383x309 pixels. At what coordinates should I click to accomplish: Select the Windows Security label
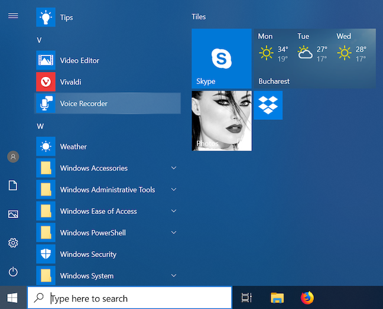pyautogui.click(x=88, y=254)
